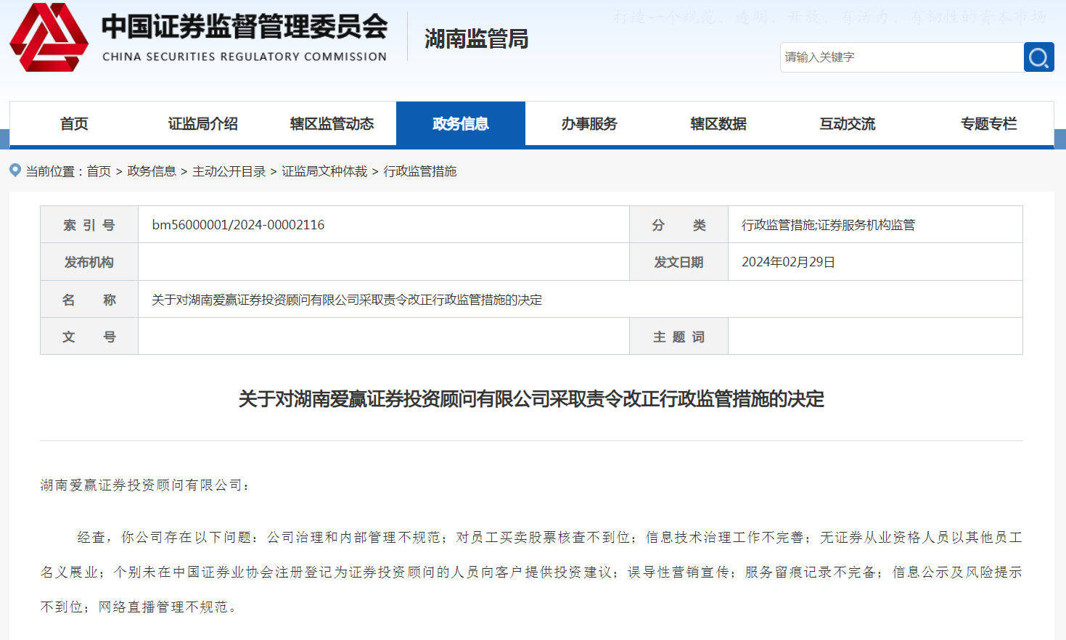The image size is (1066, 640).
Task: Click the 证监局文种体裁 breadcrumb link
Action: pos(324,171)
